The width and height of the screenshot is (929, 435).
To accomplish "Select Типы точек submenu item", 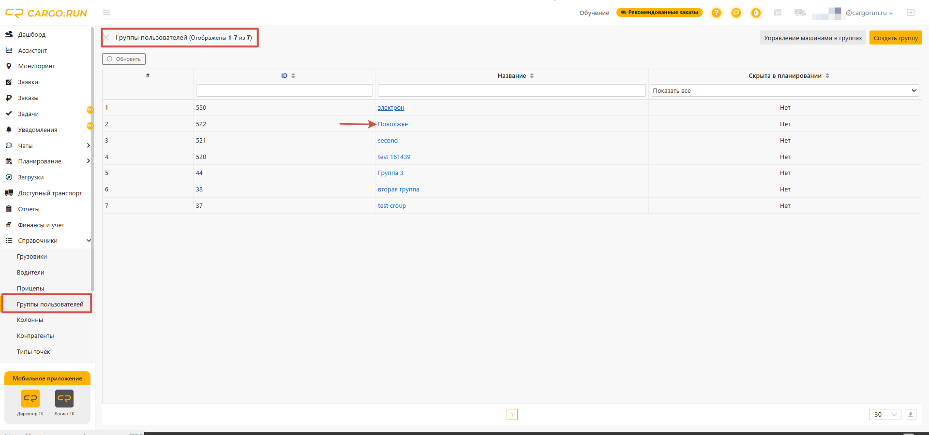I will click(33, 352).
